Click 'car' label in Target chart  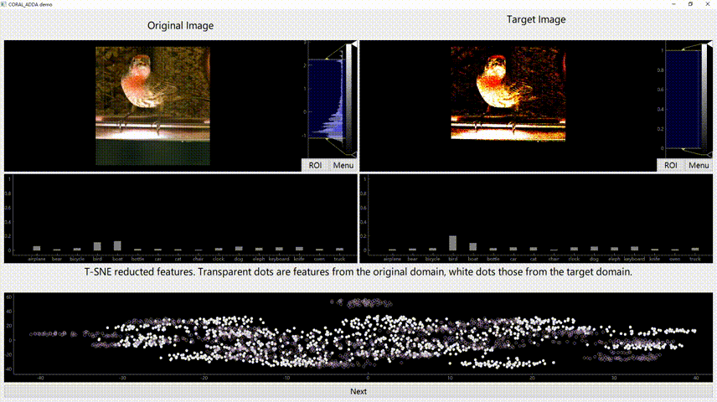click(513, 259)
